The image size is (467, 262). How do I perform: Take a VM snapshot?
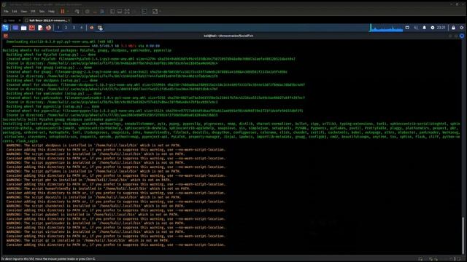point(88,12)
